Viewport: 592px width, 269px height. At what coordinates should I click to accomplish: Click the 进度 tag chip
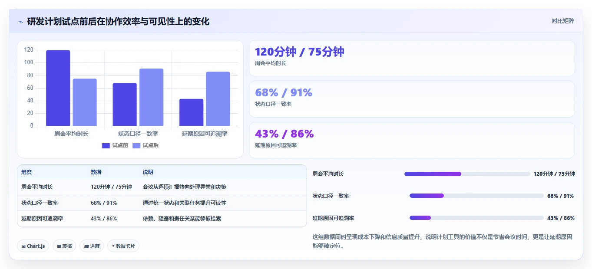(x=92, y=246)
